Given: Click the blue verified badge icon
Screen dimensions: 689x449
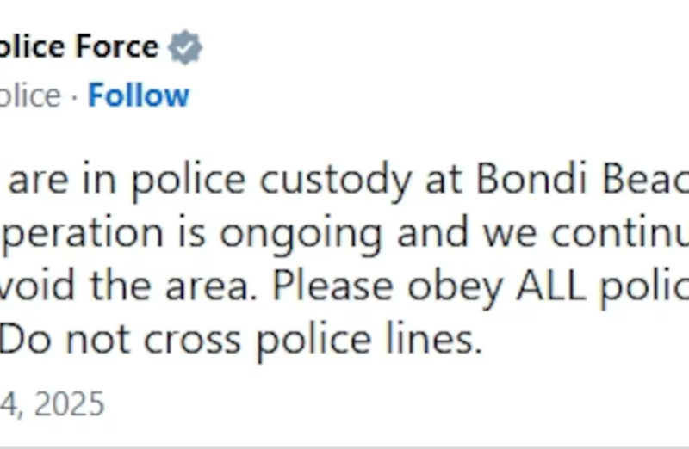Looking at the screenshot, I should [x=184, y=47].
